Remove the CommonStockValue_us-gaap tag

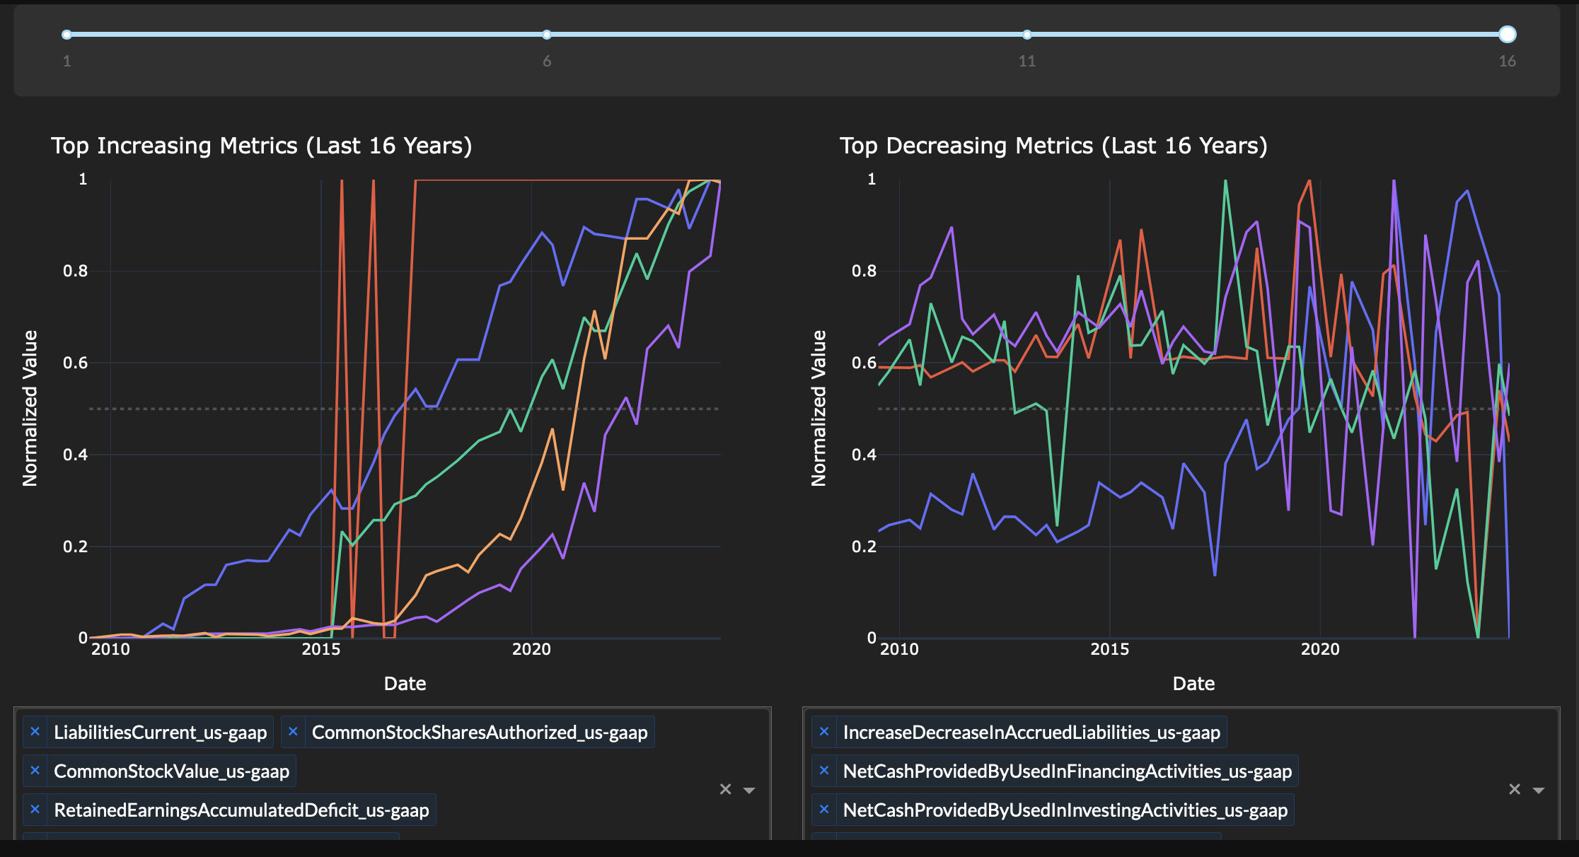click(35, 771)
